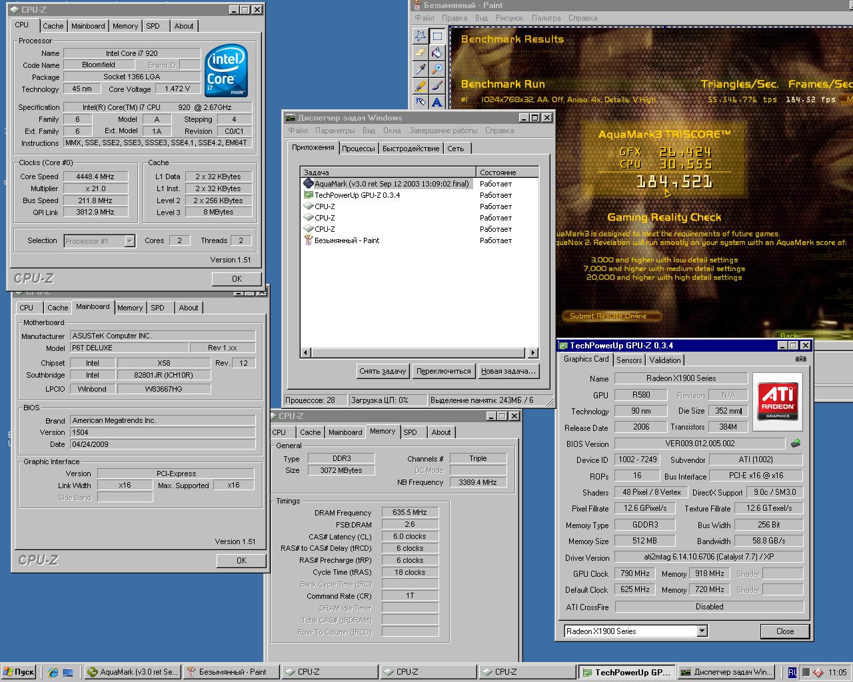The image size is (853, 682).
Task: Switch to the Быстродействие tab
Action: coord(411,149)
